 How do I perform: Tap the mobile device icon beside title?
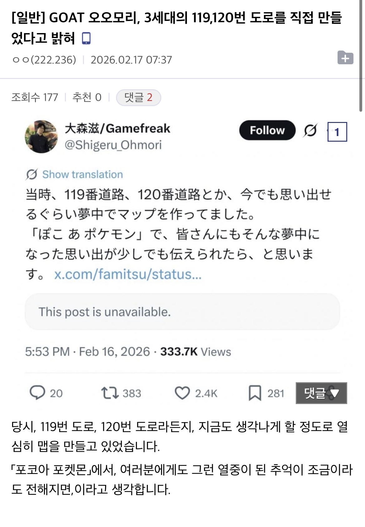(x=86, y=39)
